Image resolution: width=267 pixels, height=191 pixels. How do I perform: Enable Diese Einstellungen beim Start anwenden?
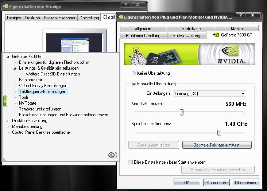[x=130, y=162]
